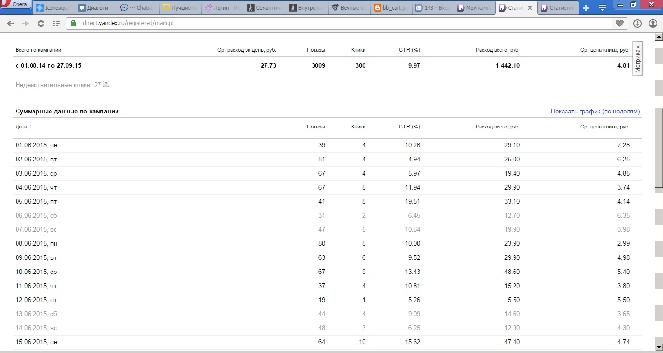Open downloads via the download arrow icon
Viewport: 663px width, 353px height.
[x=637, y=23]
